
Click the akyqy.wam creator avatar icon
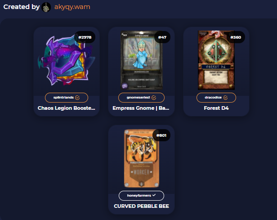(x=46, y=7)
